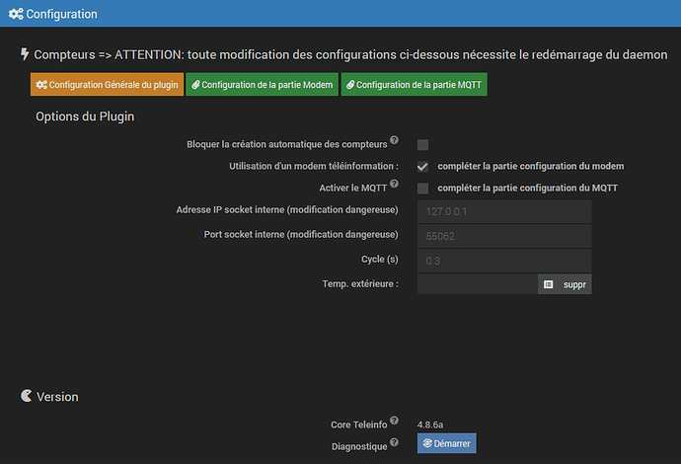
Task: Uncheck 'Utilisation d'un modem téléinformation' checkbox
Action: click(422, 167)
